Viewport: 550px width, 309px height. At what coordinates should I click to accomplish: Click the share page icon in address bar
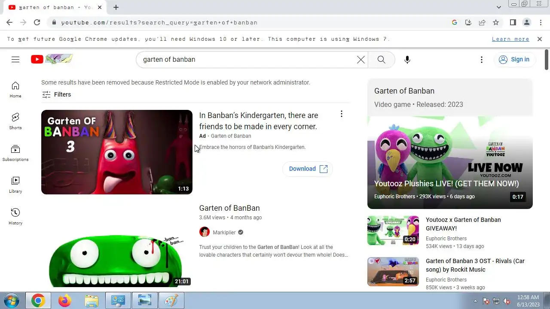pyautogui.click(x=482, y=22)
